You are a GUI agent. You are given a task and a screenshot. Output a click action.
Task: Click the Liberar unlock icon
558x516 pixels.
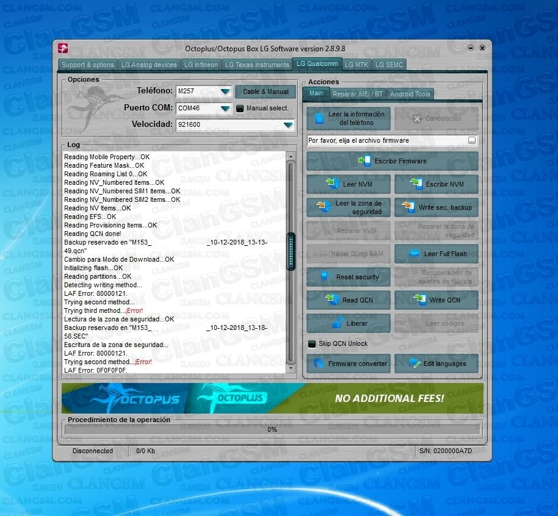(x=337, y=323)
